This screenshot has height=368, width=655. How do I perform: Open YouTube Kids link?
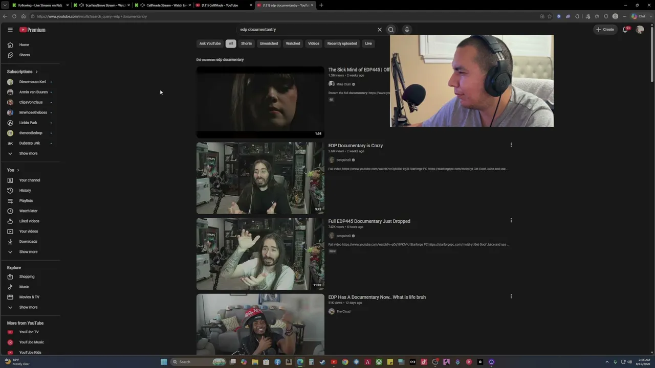point(31,352)
